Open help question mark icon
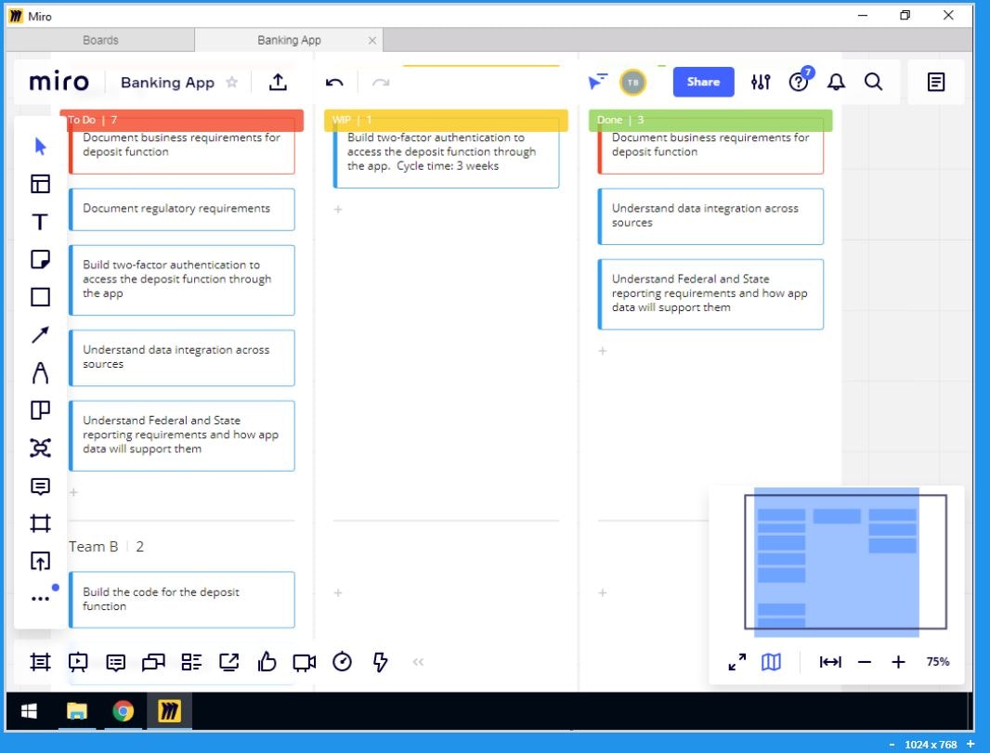The width and height of the screenshot is (990, 753). click(x=799, y=82)
